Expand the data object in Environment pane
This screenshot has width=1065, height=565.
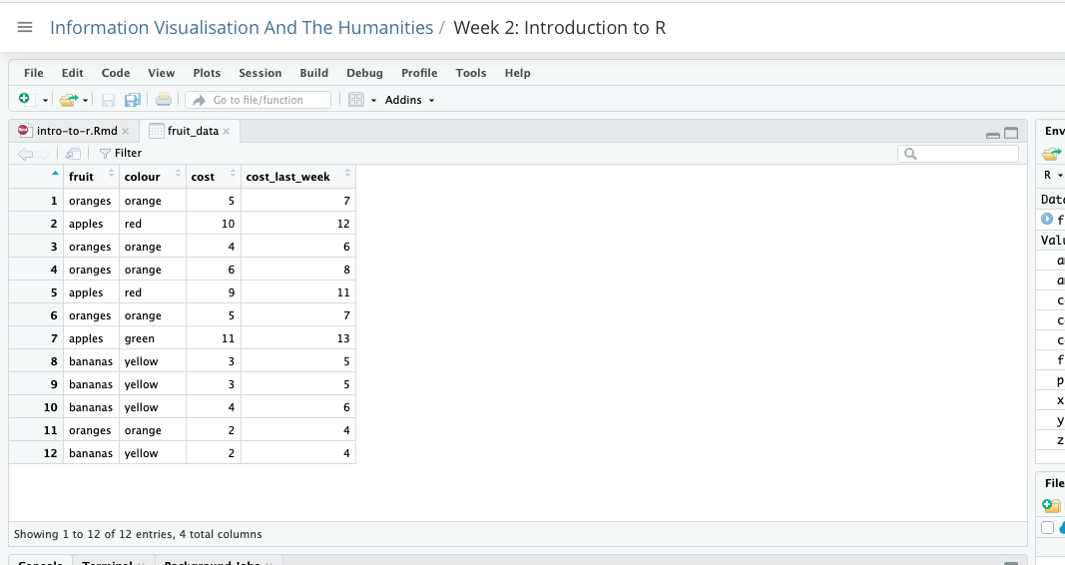click(x=1047, y=219)
